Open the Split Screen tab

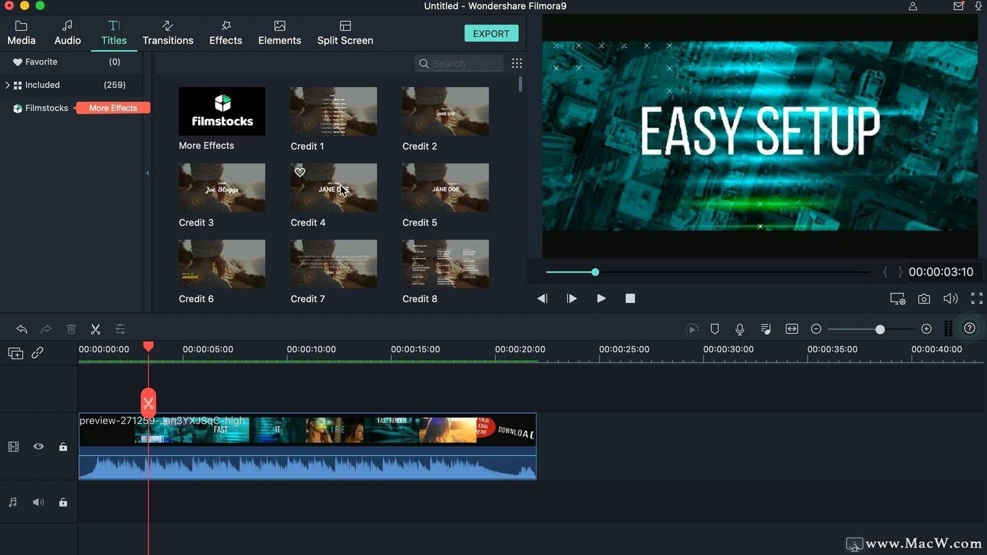click(345, 33)
